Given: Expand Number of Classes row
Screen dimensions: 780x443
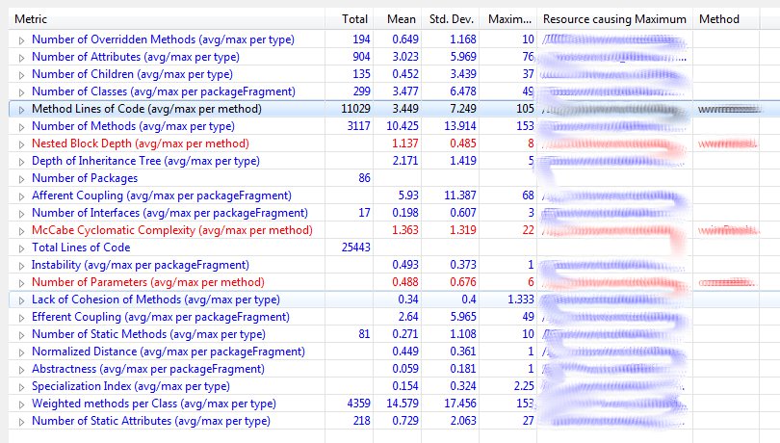Looking at the screenshot, I should tap(21, 92).
